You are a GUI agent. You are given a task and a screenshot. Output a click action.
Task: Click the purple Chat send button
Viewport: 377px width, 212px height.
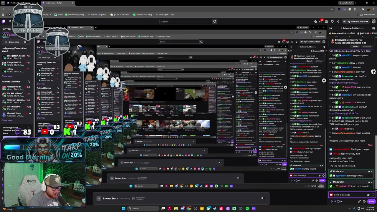click(x=371, y=201)
